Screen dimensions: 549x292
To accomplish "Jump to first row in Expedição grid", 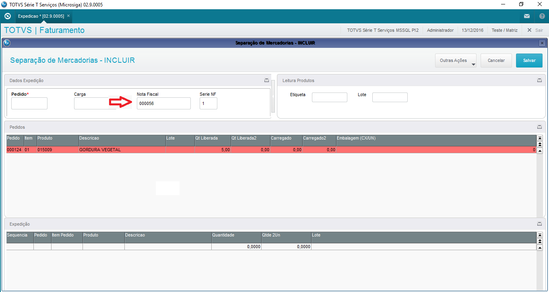I will coord(540,234).
